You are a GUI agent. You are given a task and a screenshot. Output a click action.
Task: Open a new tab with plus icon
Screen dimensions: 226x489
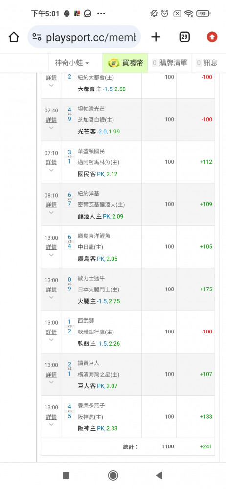(x=156, y=37)
